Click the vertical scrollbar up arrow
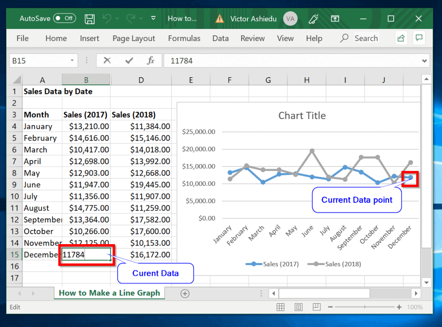 click(426, 79)
